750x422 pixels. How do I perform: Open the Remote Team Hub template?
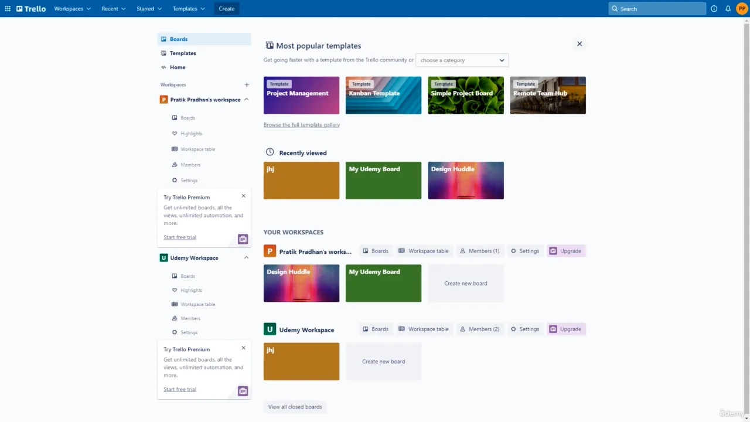548,95
